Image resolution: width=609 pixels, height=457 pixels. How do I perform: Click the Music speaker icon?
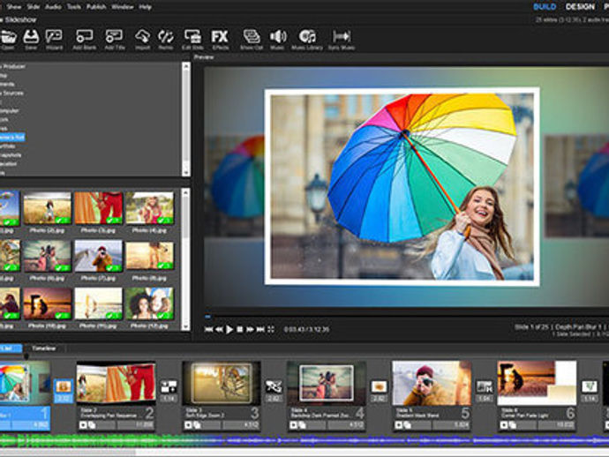point(278,39)
